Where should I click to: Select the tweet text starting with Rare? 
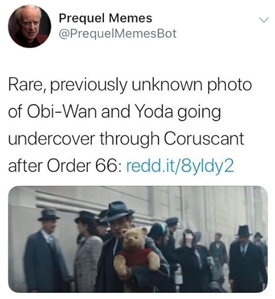130,125
